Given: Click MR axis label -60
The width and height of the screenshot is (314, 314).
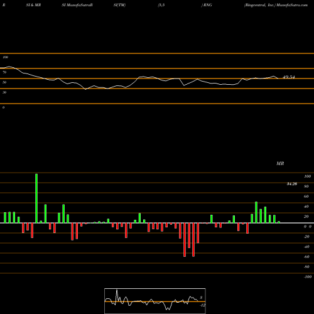Looking at the screenshot, I should pos(306,257).
